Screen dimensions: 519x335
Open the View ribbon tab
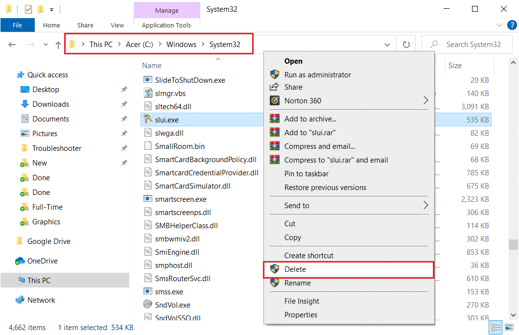click(117, 25)
